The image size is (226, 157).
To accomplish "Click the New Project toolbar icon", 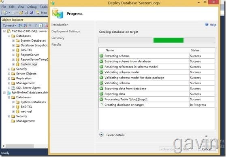I will coord(6,13).
